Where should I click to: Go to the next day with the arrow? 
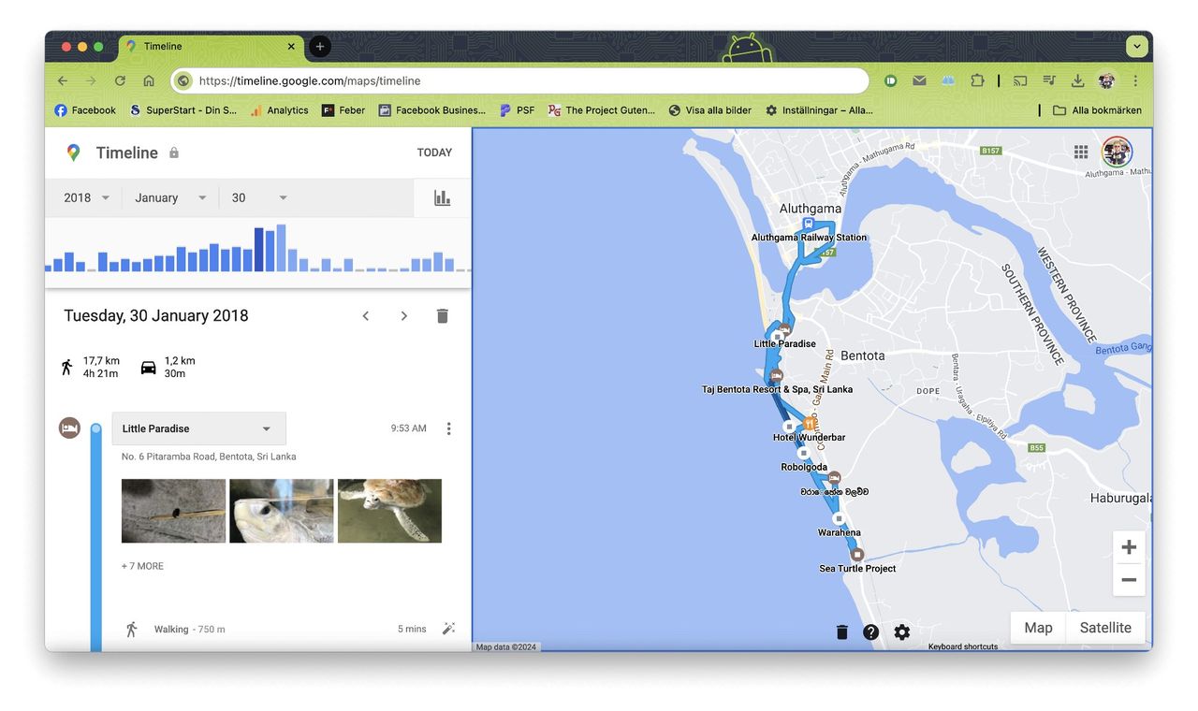pyautogui.click(x=403, y=315)
